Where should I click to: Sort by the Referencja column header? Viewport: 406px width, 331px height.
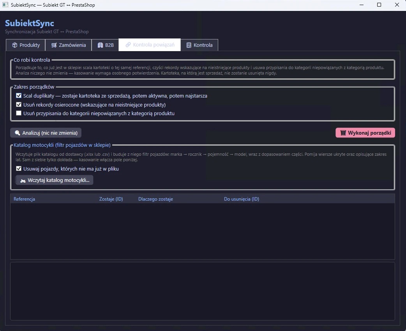coord(24,199)
